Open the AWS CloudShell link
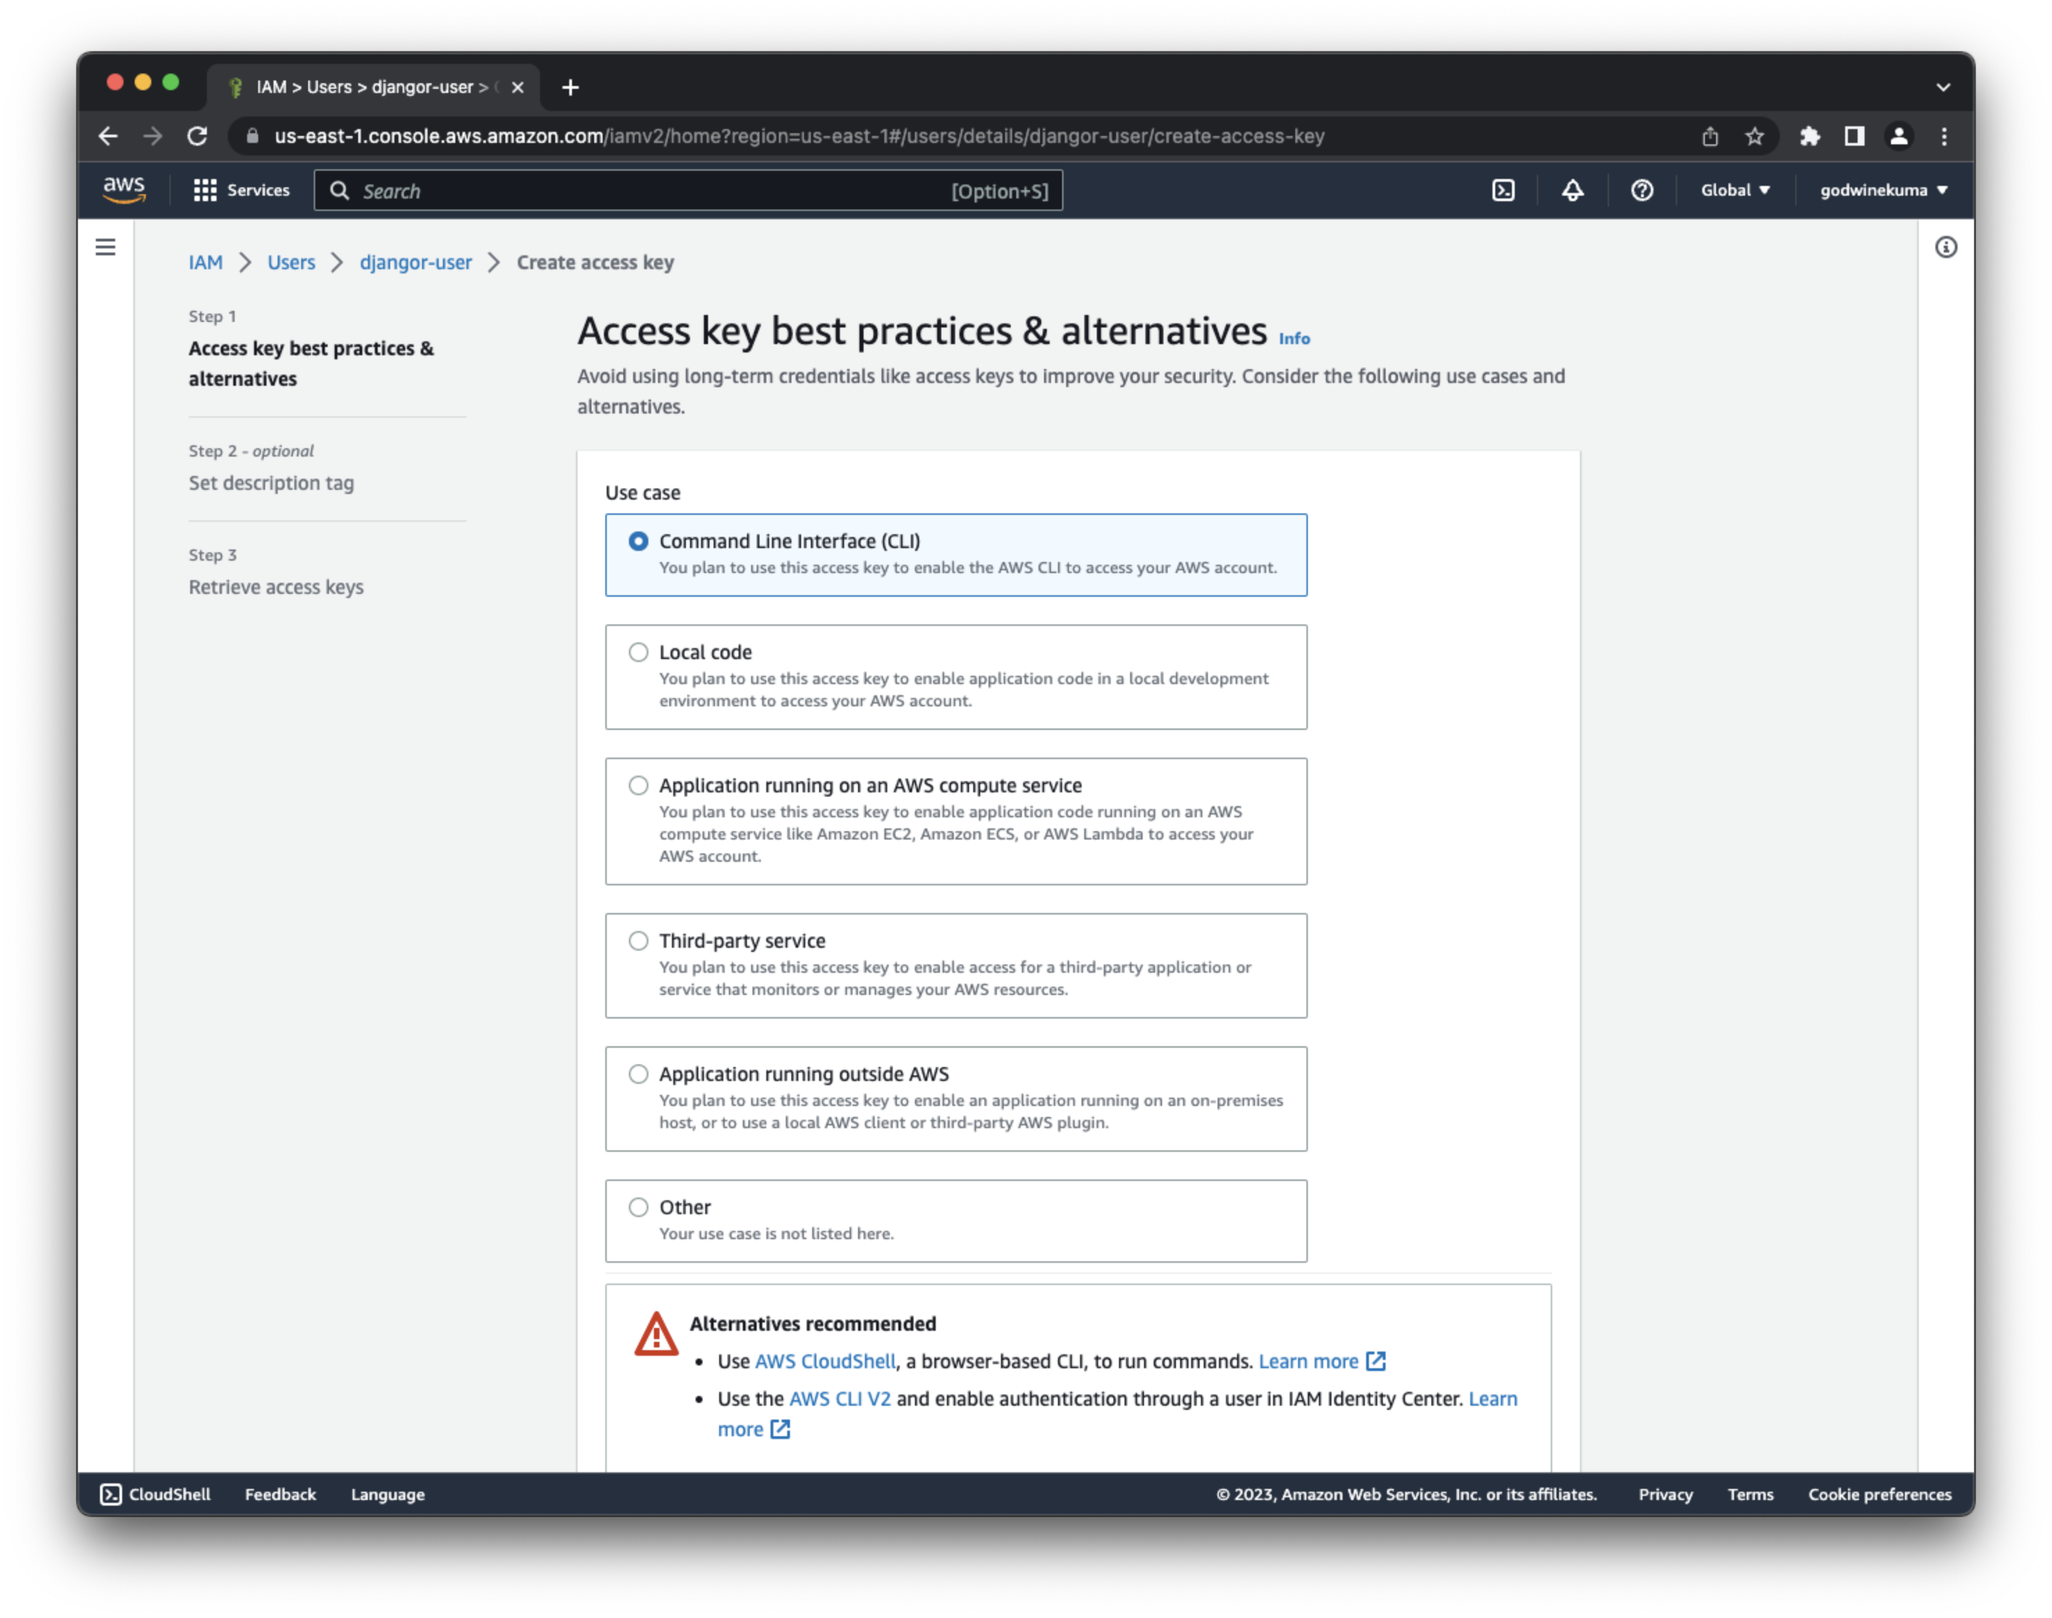The image size is (2052, 1618). 825,1361
